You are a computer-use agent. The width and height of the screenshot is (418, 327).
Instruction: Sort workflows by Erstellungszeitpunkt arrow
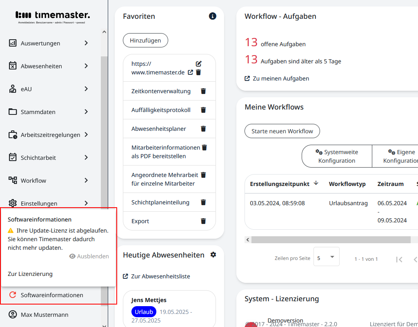(316, 184)
